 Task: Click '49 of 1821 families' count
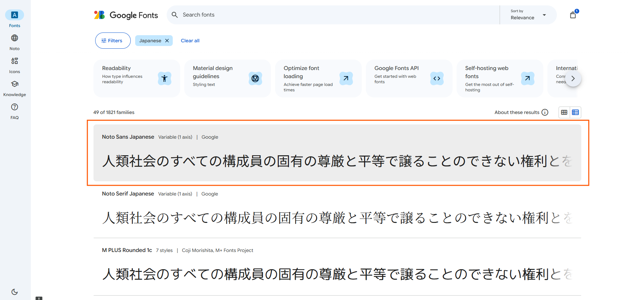114,112
